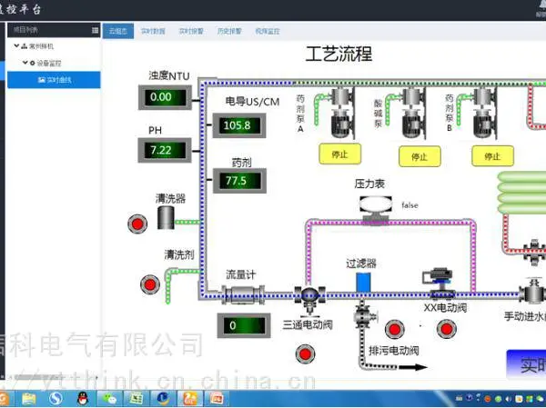This screenshot has width=546, height=408.
Task: Click the 排污电动阀 valve icon
Action: [364, 316]
